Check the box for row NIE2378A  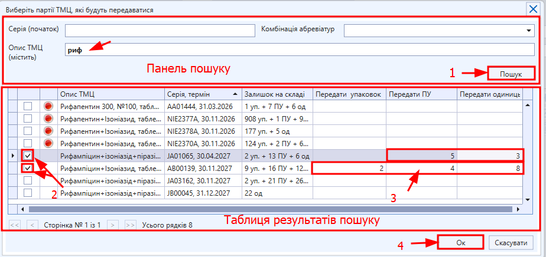(28, 131)
